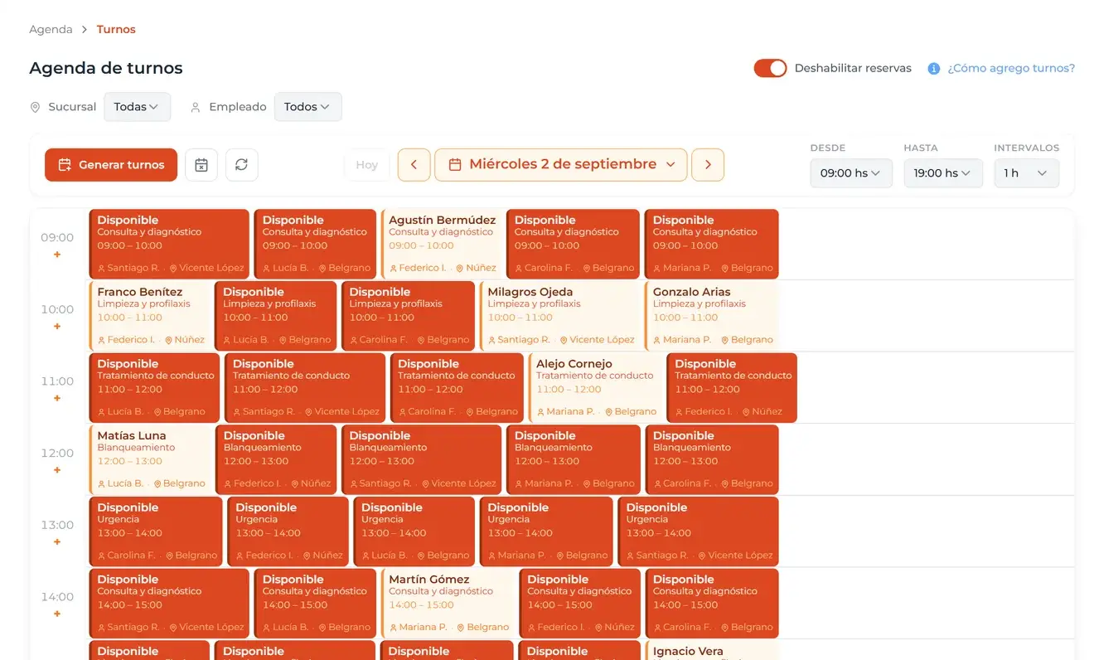Select the 09:00 Disponible slot with Carolina F.
Screen dimensions: 1094x660
[574, 245]
